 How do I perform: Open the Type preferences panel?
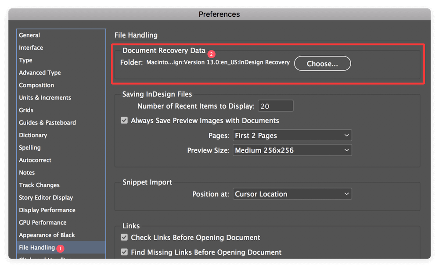tap(25, 60)
